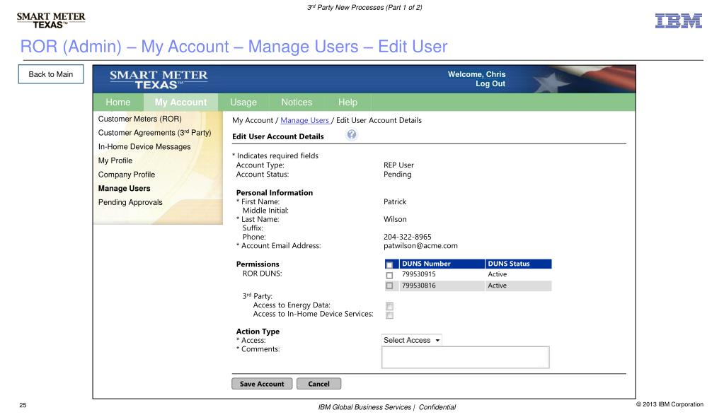This screenshot has width=724, height=417.
Task: Open the help question mark icon
Action: point(351,134)
